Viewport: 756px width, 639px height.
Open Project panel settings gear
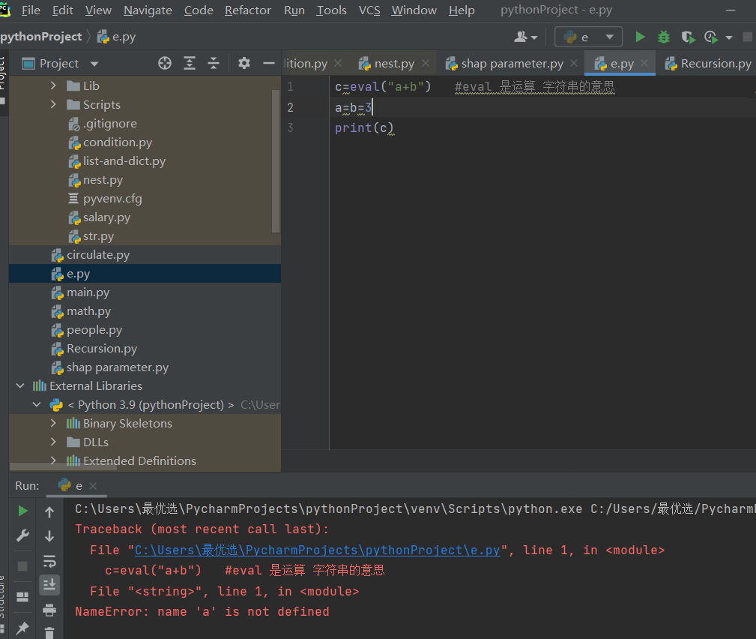coord(244,63)
